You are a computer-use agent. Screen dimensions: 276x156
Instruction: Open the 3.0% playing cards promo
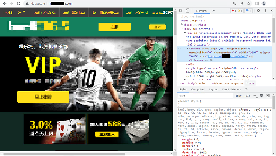(x=55, y=129)
